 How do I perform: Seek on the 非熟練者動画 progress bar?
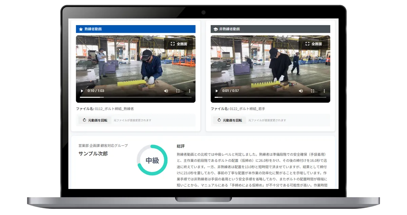coord(270,98)
